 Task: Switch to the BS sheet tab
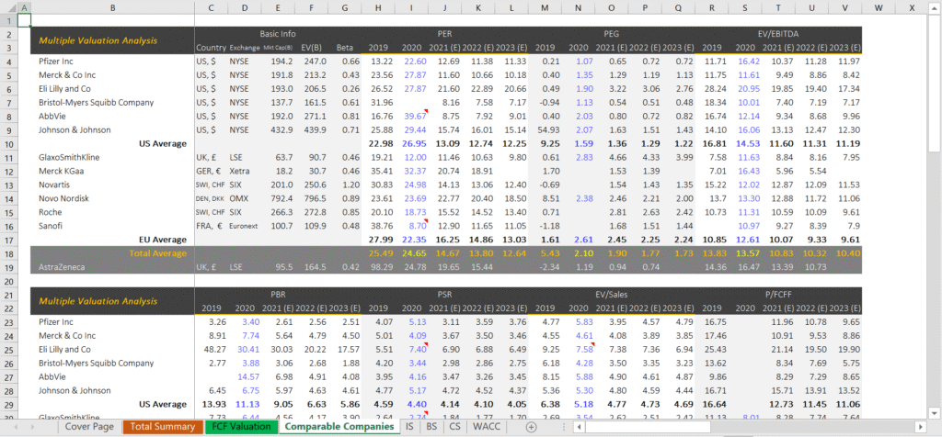coord(432,427)
